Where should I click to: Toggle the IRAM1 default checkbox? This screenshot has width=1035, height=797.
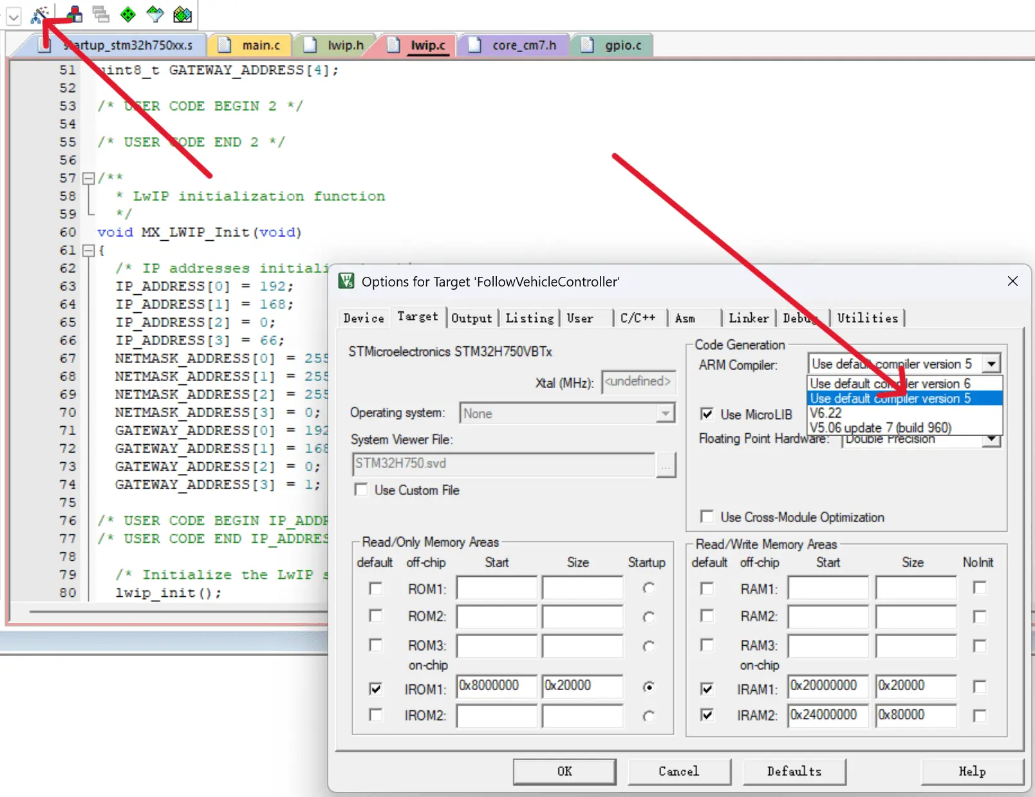coord(707,689)
